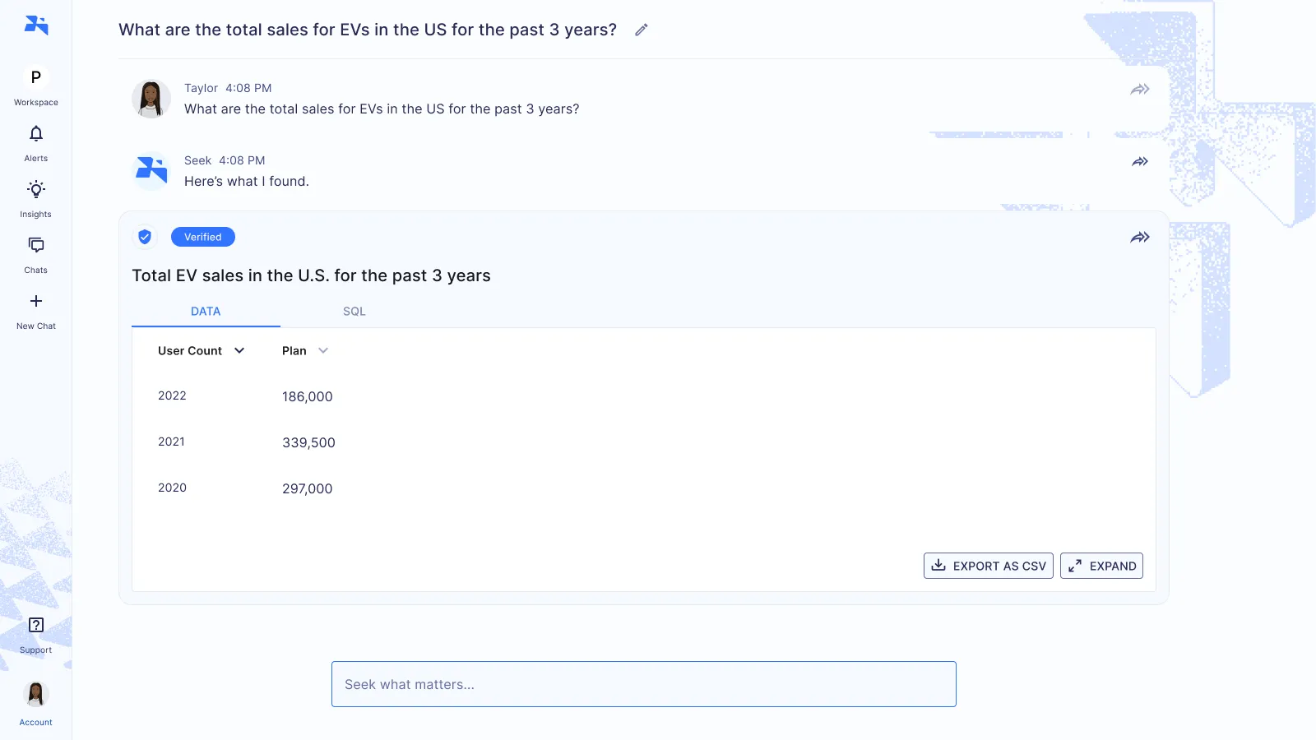This screenshot has height=740, width=1316.
Task: Switch to the SQL tab
Action: point(354,311)
